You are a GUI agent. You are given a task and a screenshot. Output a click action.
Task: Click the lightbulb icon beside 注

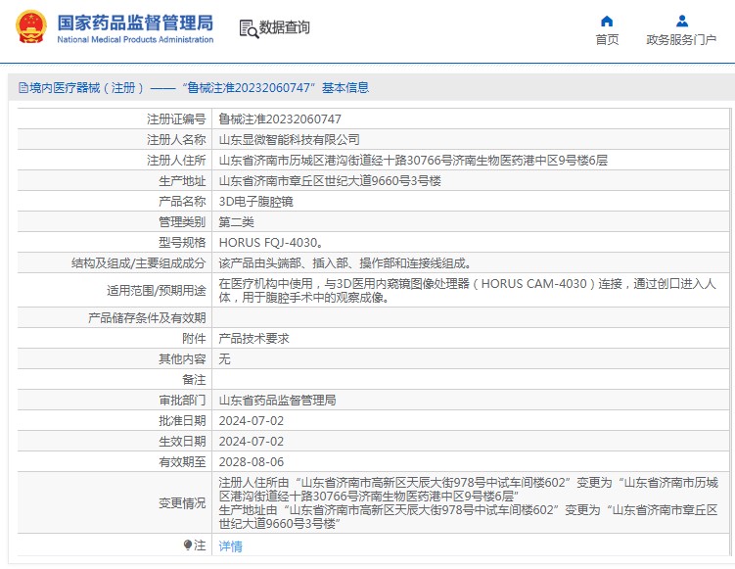(x=188, y=545)
